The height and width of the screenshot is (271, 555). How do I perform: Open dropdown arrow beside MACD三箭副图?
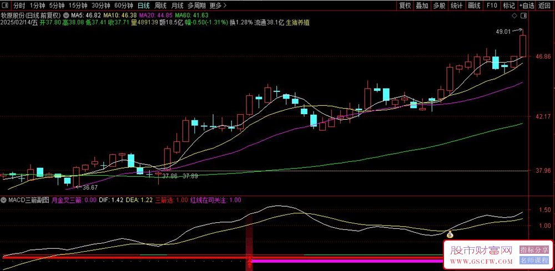(4, 200)
